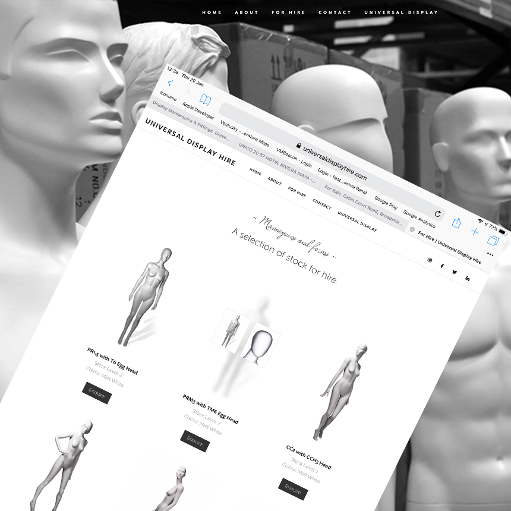Open the LinkedIn social icon
The width and height of the screenshot is (511, 511).
[x=468, y=278]
